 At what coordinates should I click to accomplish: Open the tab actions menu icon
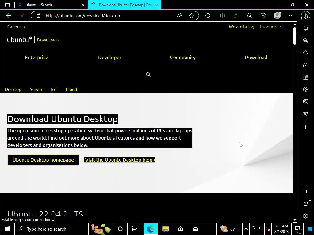click(7, 5)
